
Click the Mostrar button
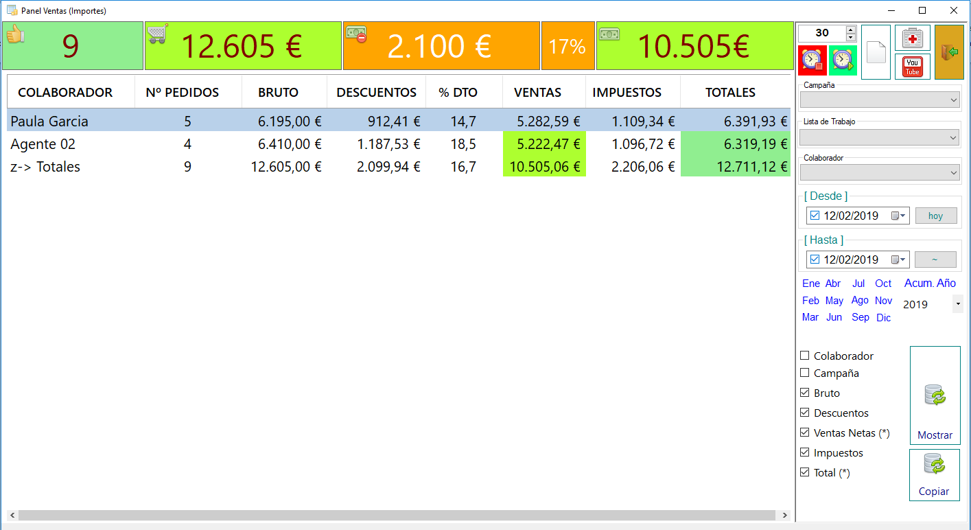point(935,395)
